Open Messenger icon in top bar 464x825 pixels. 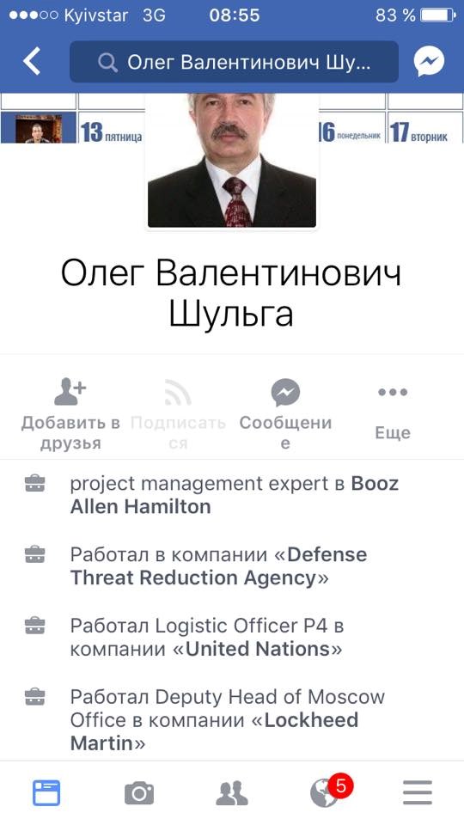[x=430, y=62]
